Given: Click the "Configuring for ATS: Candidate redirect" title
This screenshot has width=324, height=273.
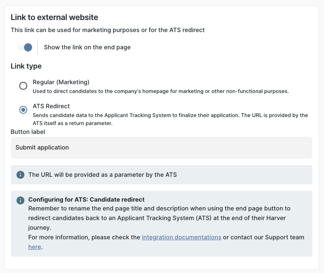Looking at the screenshot, I should 86,200.
